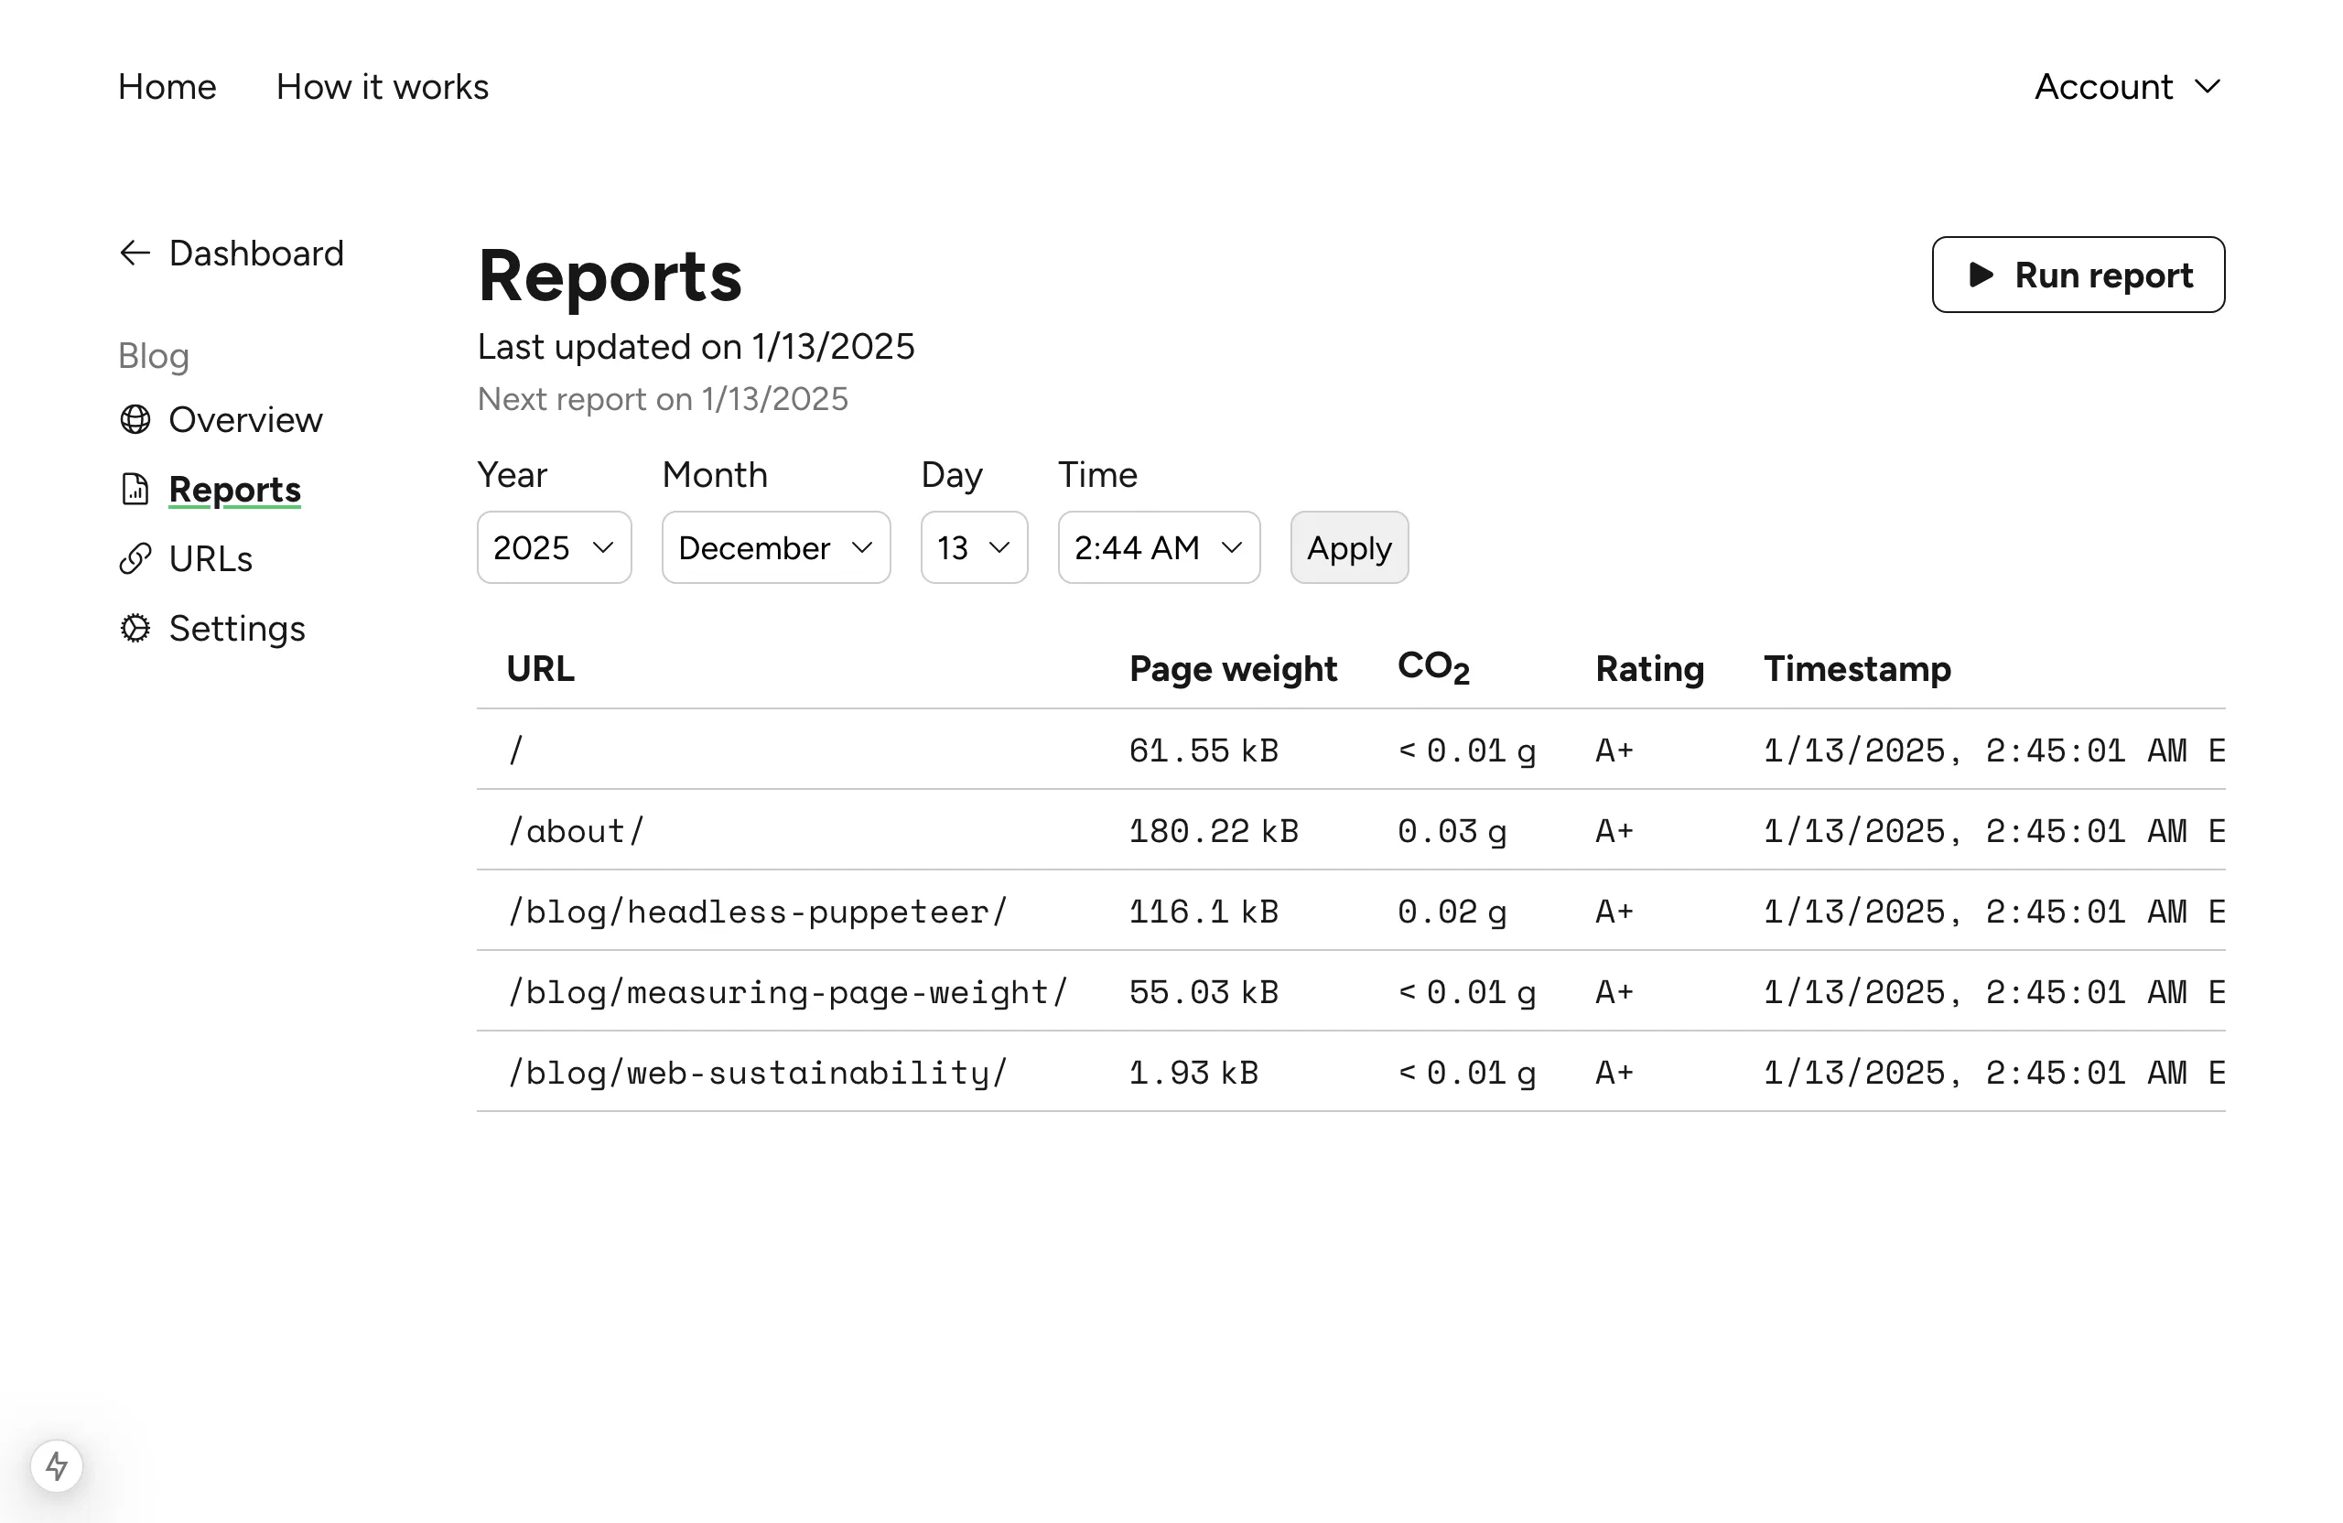Select Home in the top navigation
2343x1523 pixels.
[167, 87]
